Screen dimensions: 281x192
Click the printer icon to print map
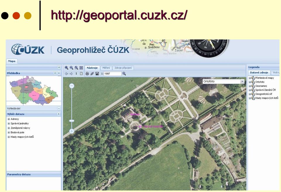[x=87, y=74]
